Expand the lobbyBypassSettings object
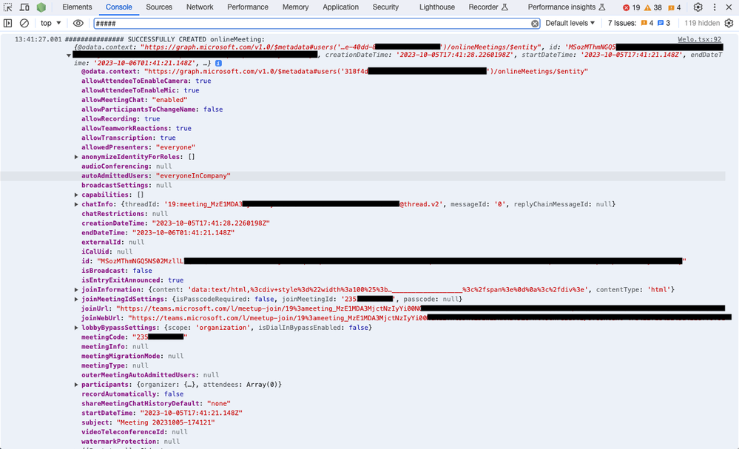739x449 pixels. [76, 328]
